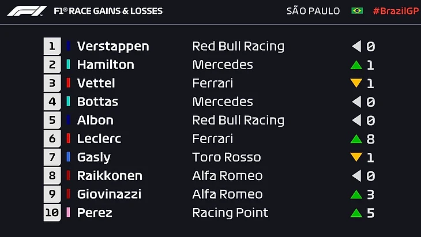Click the green up arrow beside Giovinazzi

pos(356,194)
